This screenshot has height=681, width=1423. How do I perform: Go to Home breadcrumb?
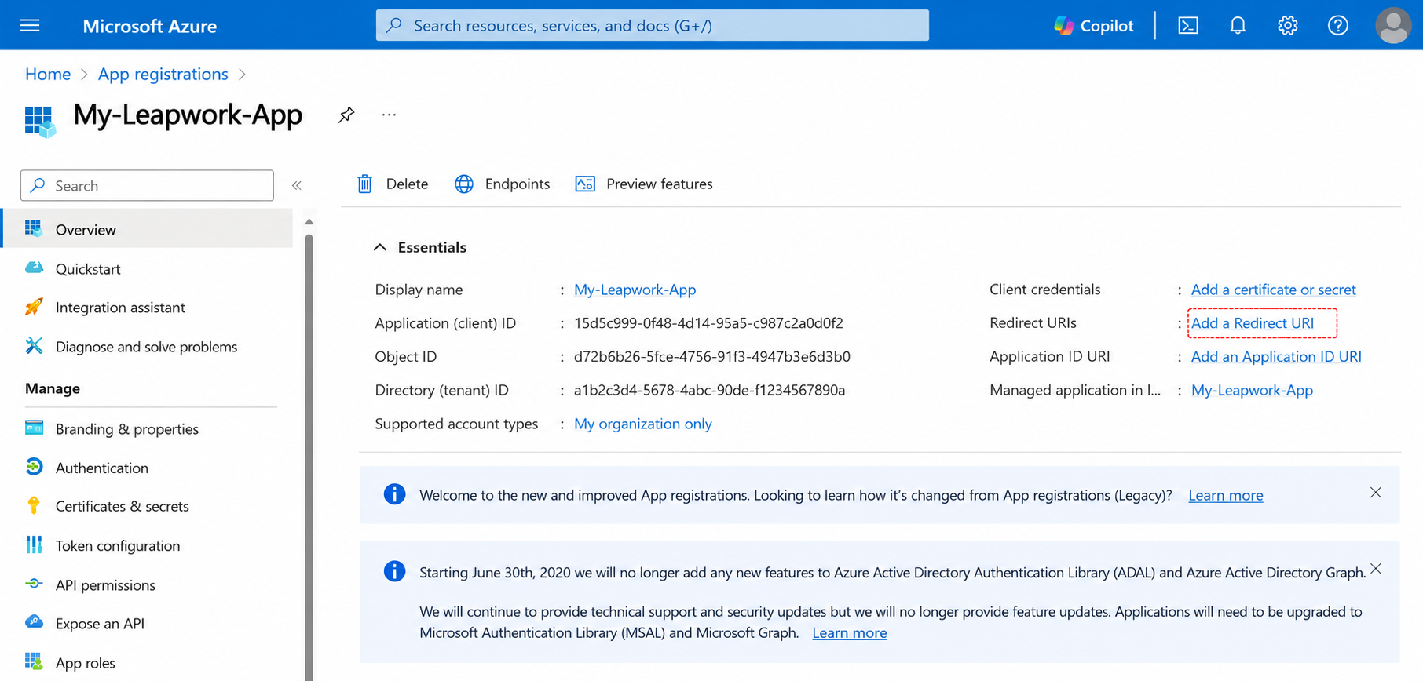tap(48, 74)
